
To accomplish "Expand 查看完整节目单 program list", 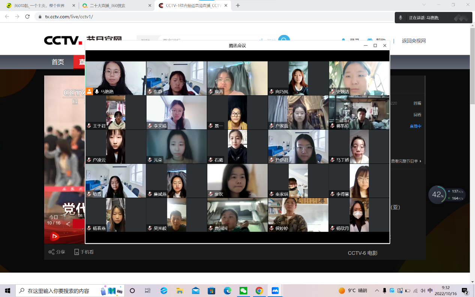I will [x=406, y=161].
